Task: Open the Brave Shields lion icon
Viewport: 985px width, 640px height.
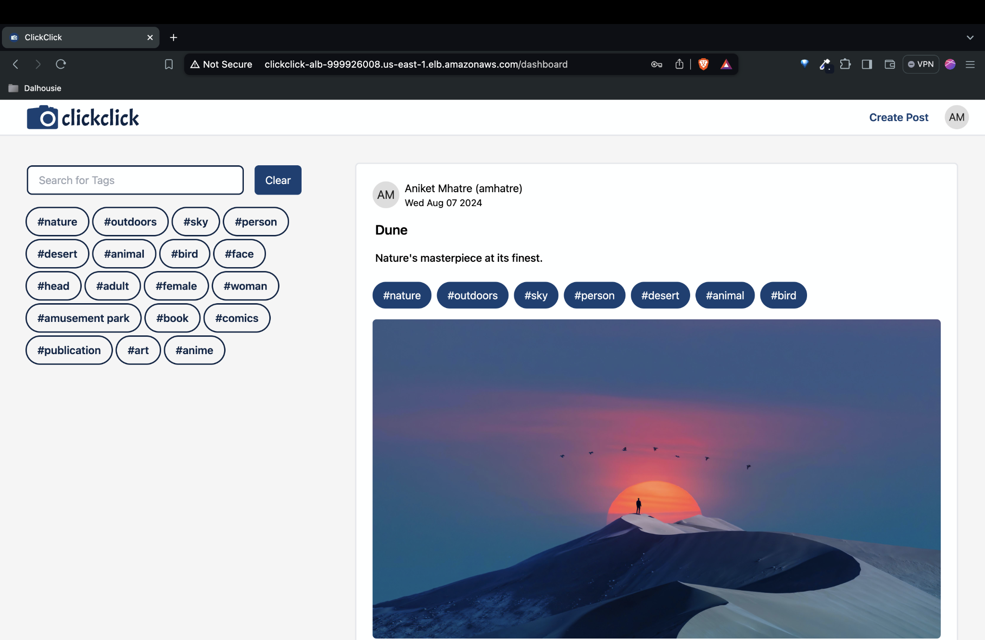Action: point(703,64)
